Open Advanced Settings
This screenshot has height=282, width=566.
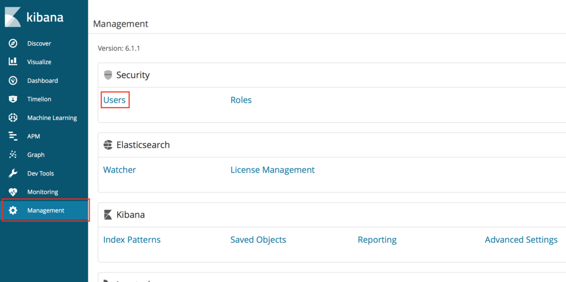521,240
